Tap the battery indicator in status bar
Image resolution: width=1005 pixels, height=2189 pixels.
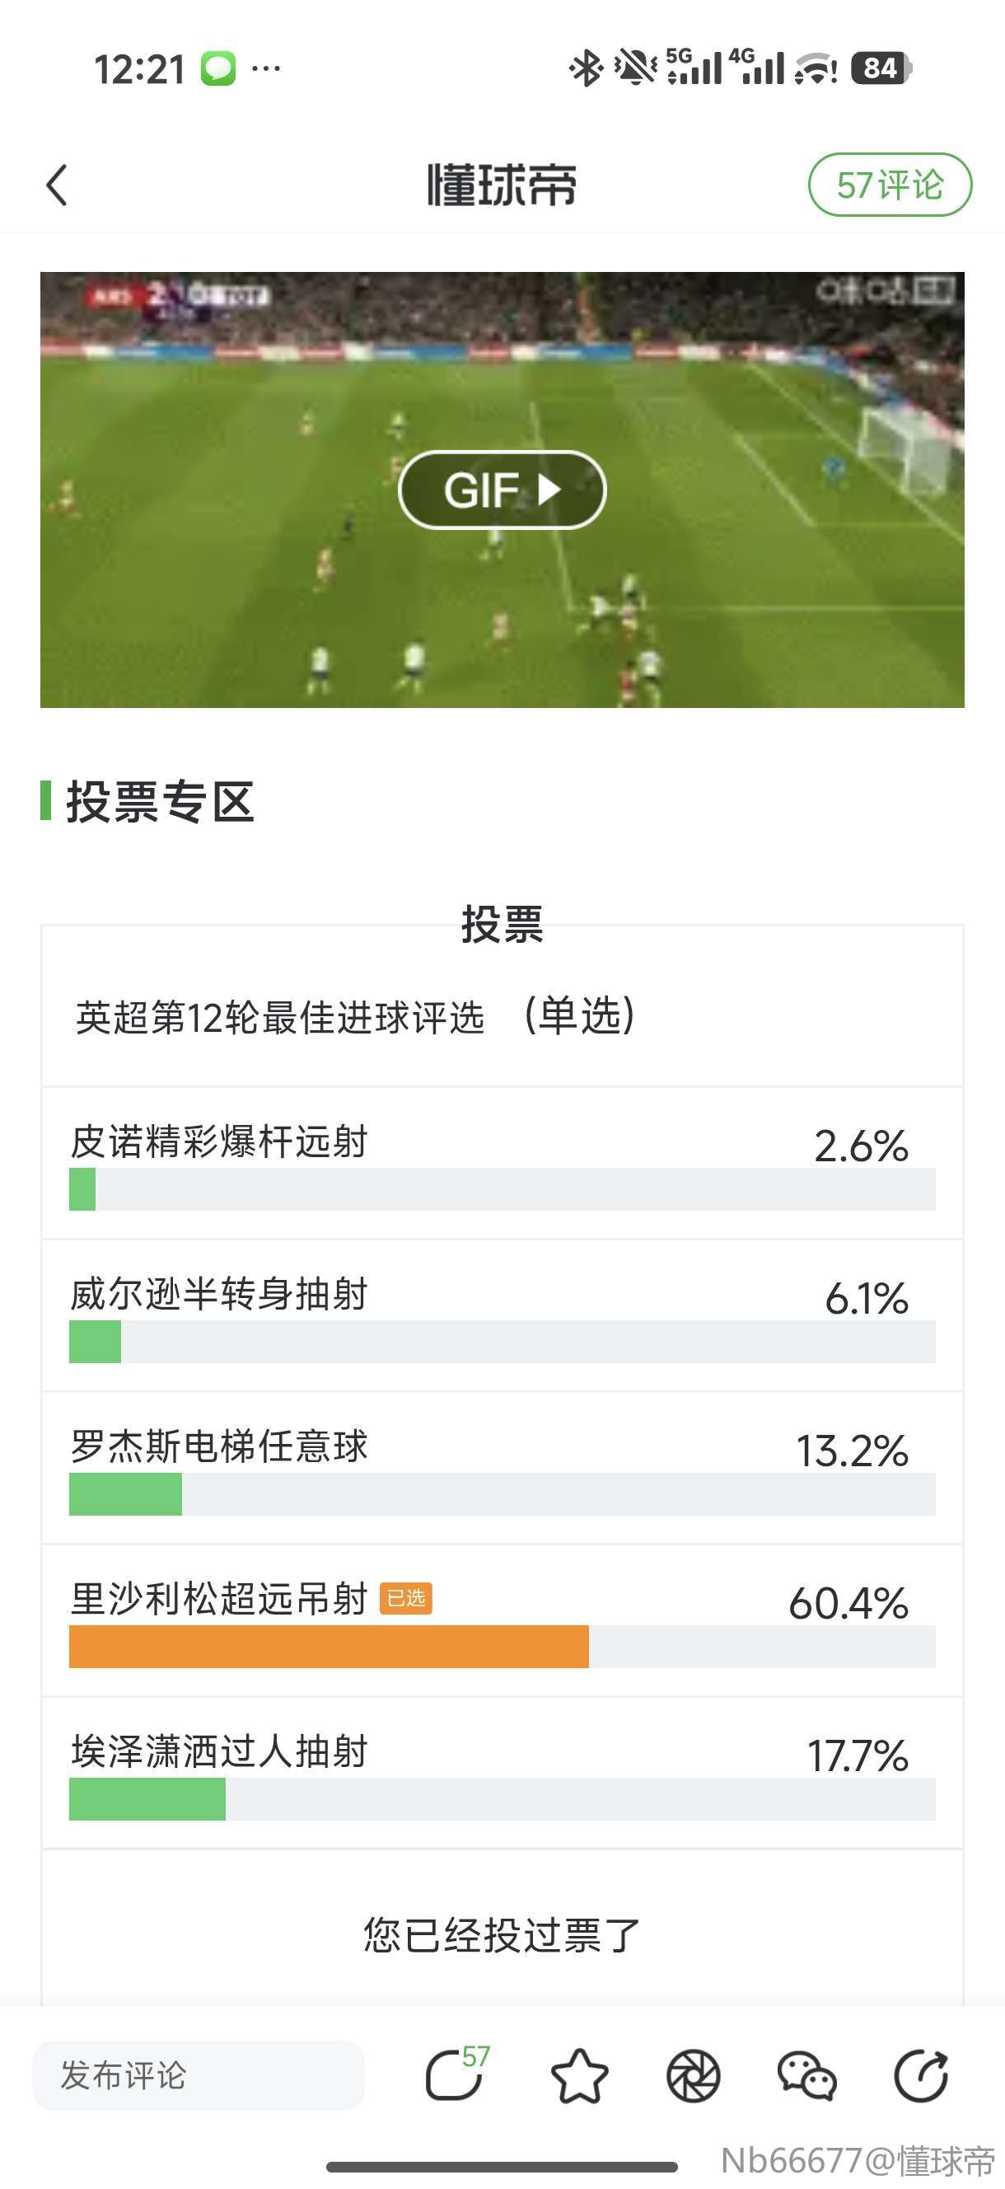[x=881, y=68]
